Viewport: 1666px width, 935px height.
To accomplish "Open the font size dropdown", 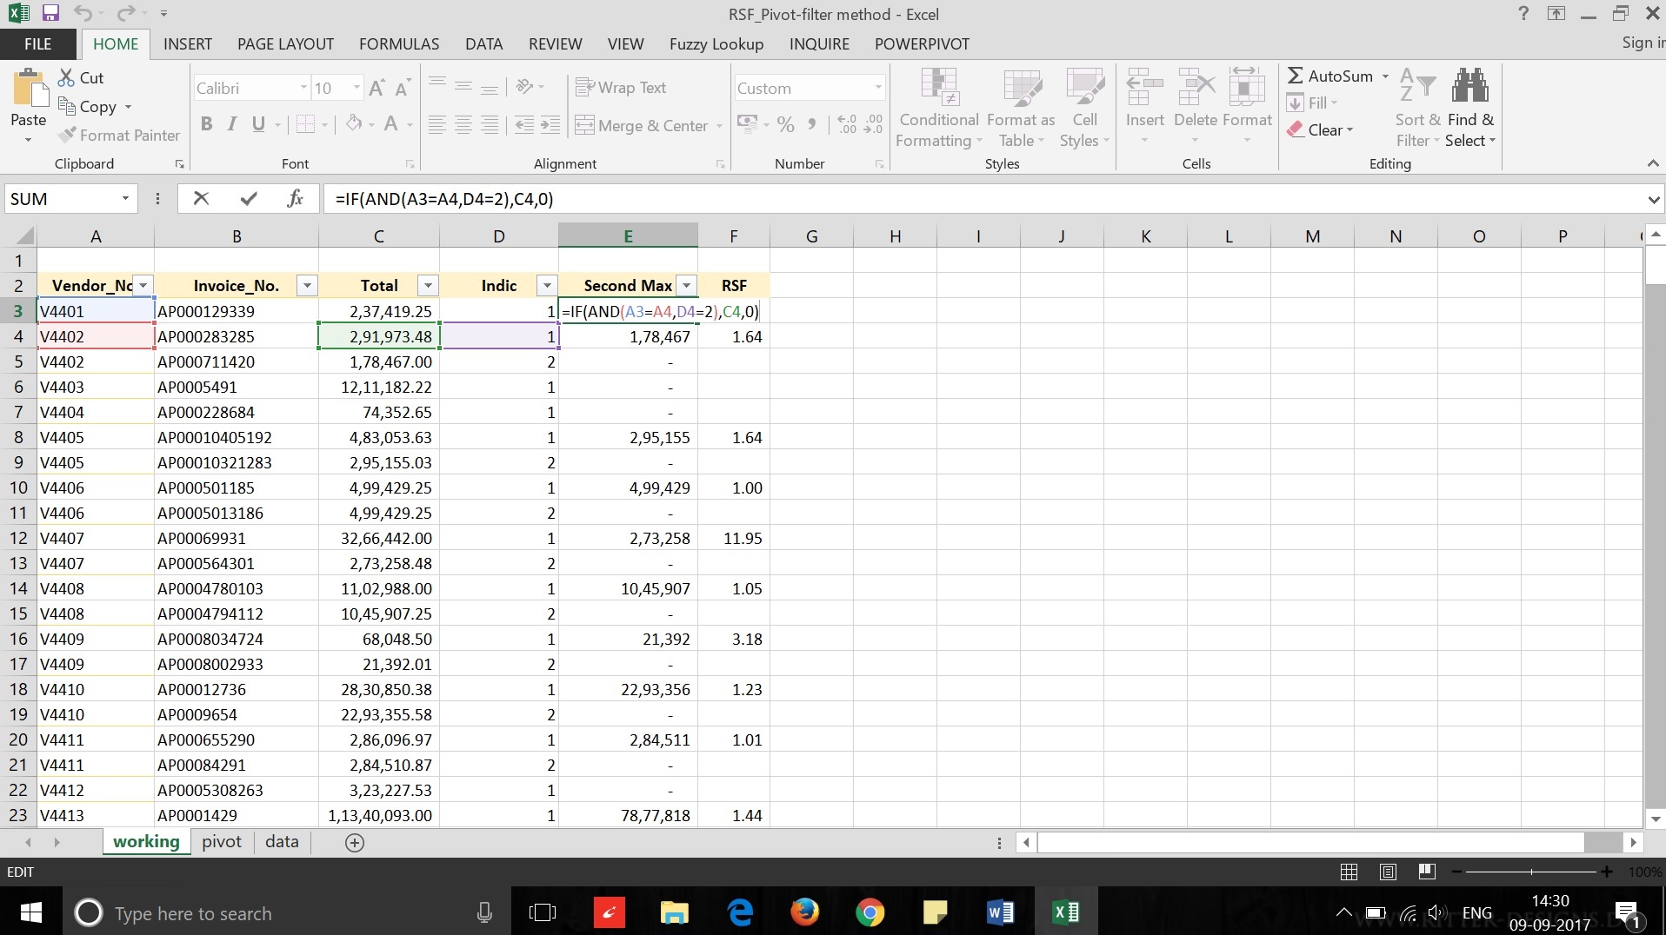I will (357, 88).
